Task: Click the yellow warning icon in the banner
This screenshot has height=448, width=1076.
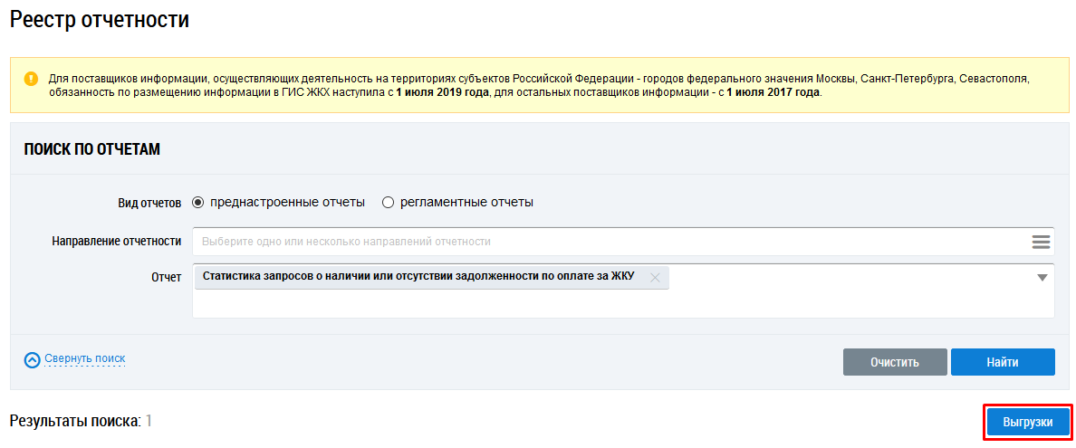Action: tap(32, 79)
